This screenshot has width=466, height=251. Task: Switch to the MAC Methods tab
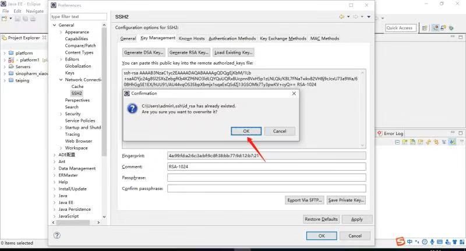click(x=324, y=38)
